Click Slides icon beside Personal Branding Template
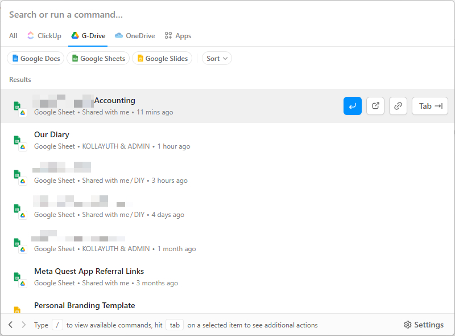The width and height of the screenshot is (455, 336). (17, 310)
